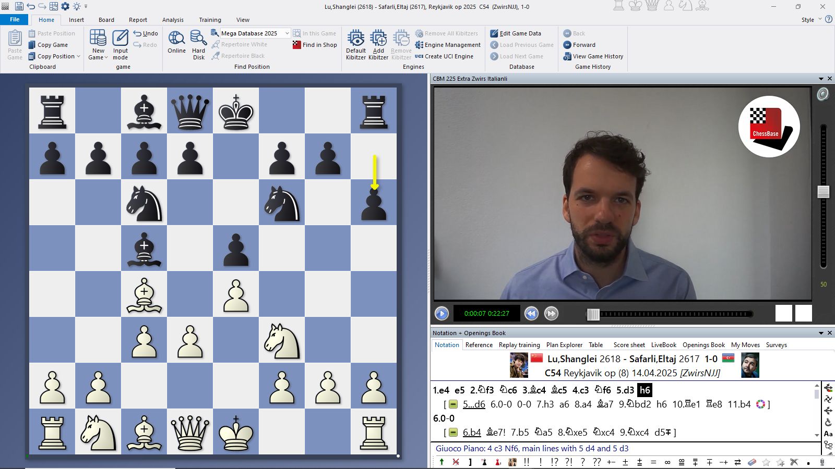Open the Mega Database 2025 dropdown
Viewport: 835px width, 469px height.
click(x=287, y=33)
